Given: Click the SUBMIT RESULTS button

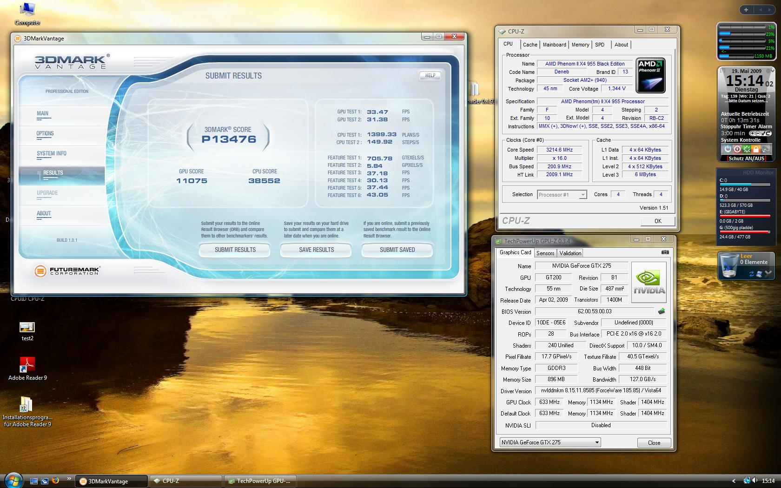Looking at the screenshot, I should (235, 250).
